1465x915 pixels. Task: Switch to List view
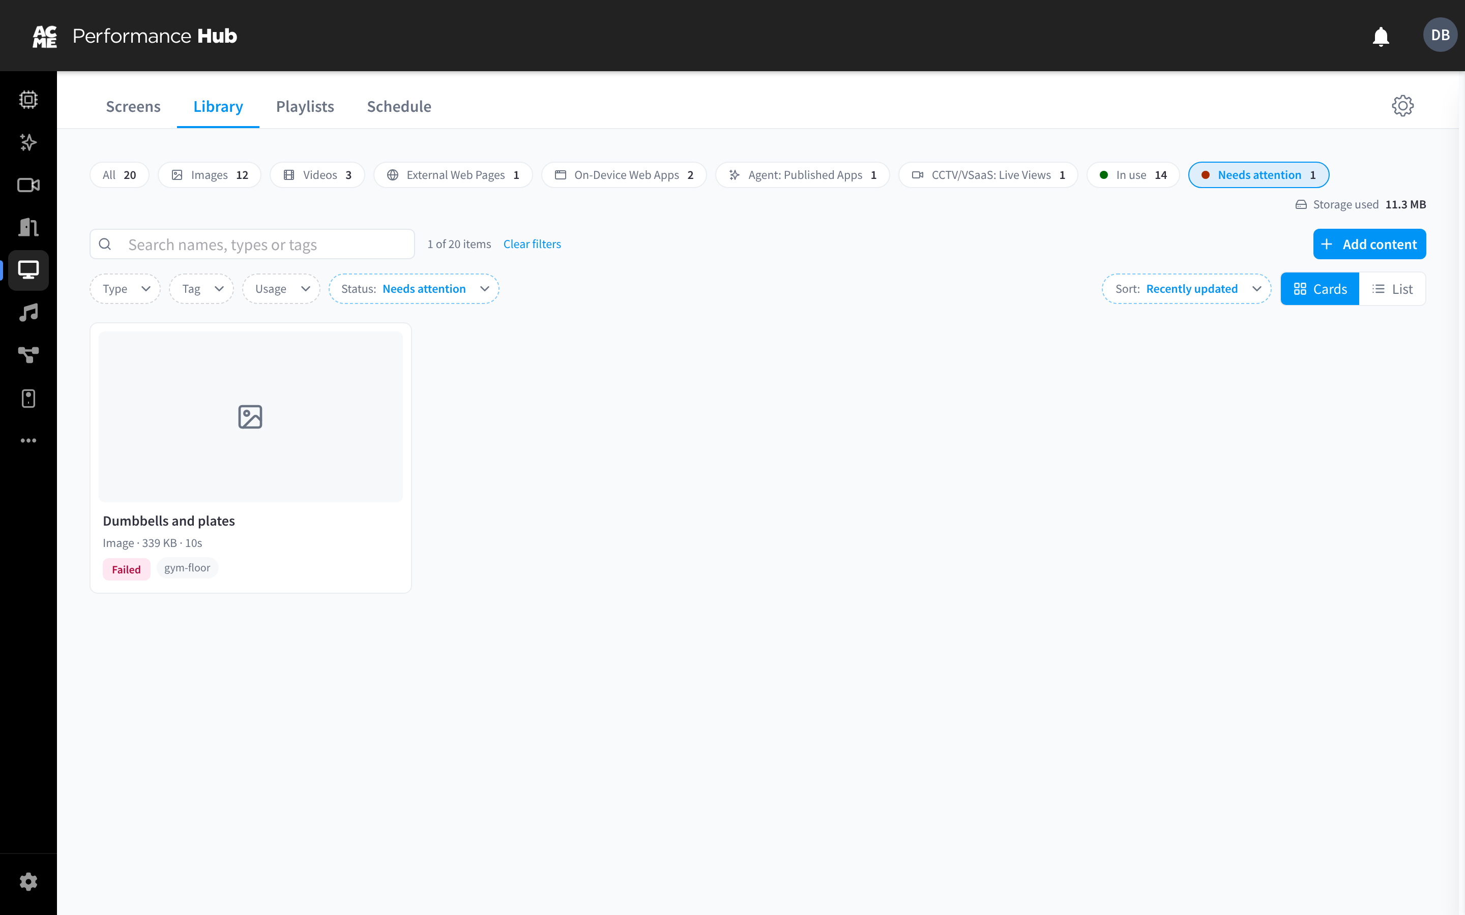(x=1392, y=289)
